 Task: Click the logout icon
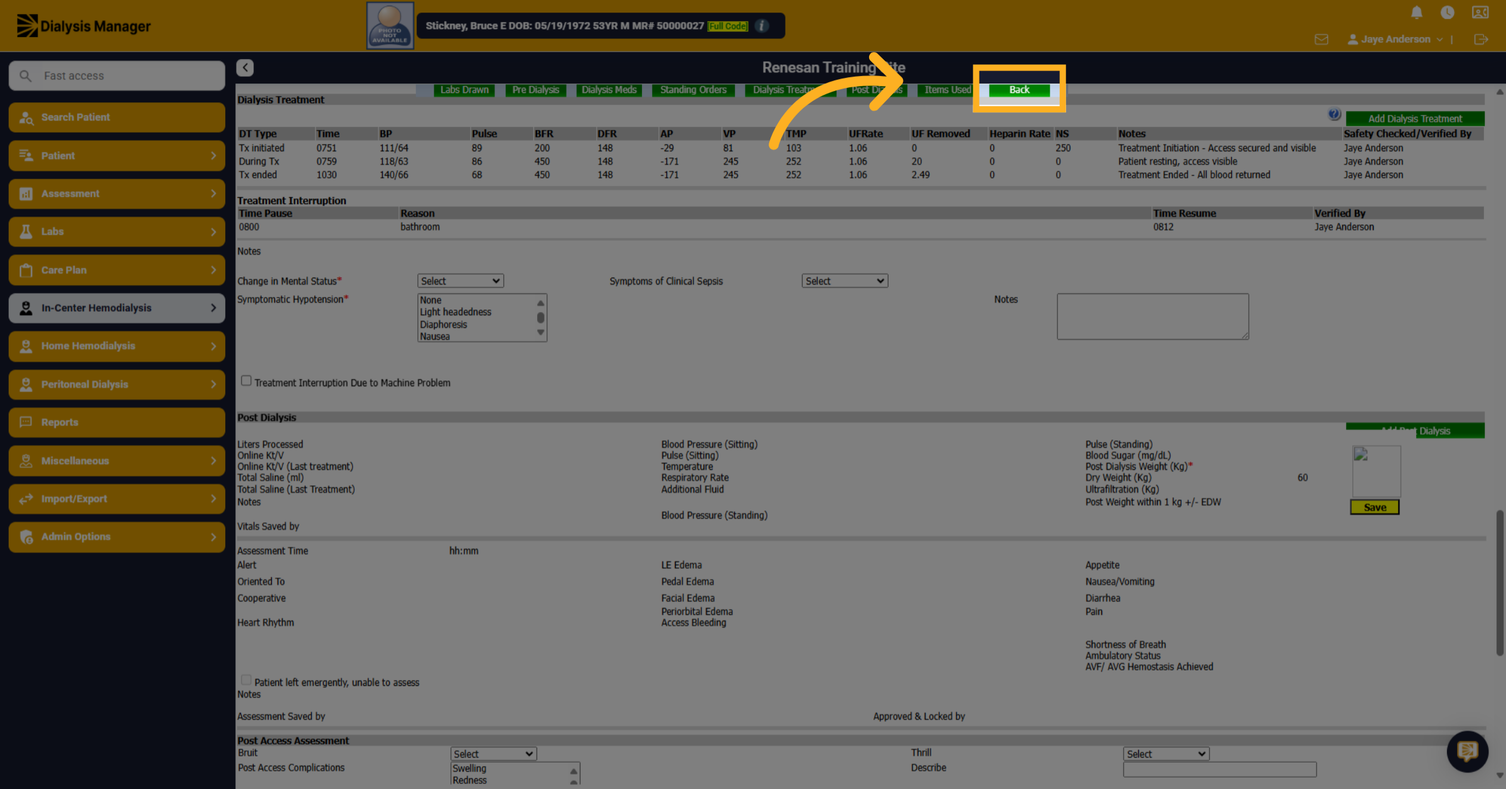[1481, 40]
